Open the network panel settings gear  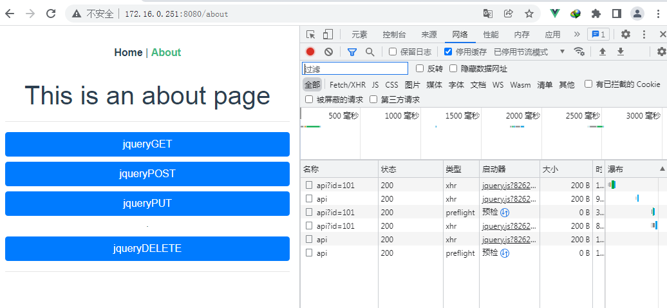(x=661, y=52)
